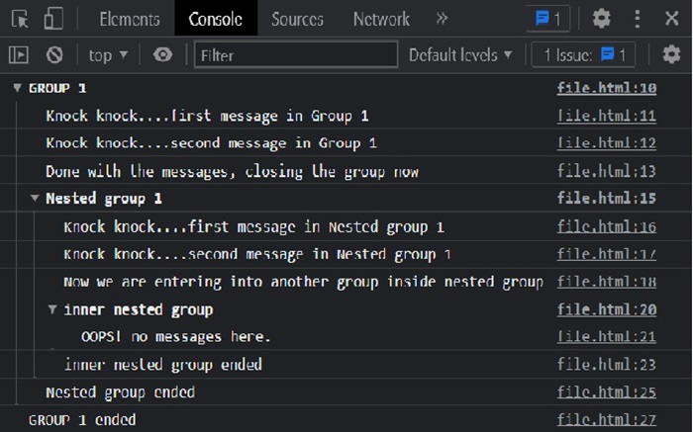693x432 pixels.
Task: Select 'GROUP 1 ended' line
Action: (82, 420)
